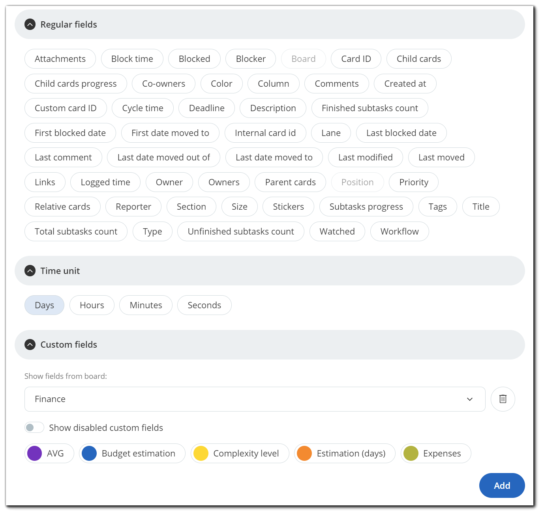544x516 pixels.
Task: Collapse the Regular fields section
Action: tap(30, 24)
